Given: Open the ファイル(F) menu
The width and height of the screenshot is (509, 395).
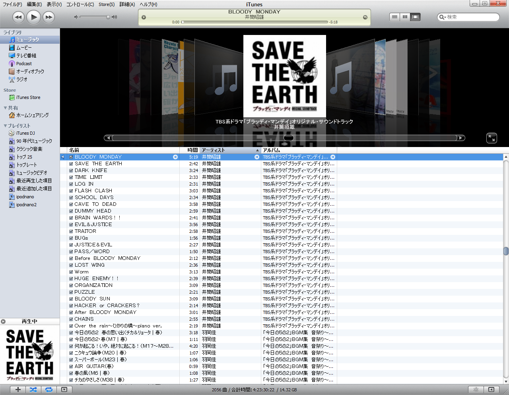Looking at the screenshot, I should pyautogui.click(x=12, y=4).
